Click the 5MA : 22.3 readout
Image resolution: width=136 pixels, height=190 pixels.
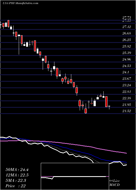[16, 180]
